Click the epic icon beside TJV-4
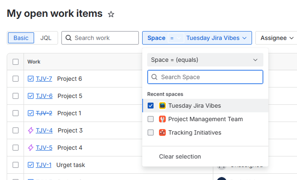This screenshot has width=297, height=180. [31, 130]
